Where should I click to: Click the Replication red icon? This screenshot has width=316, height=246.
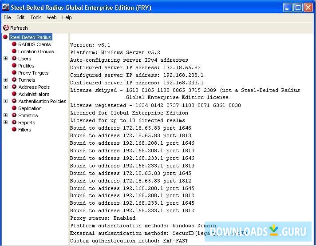pos(14,108)
